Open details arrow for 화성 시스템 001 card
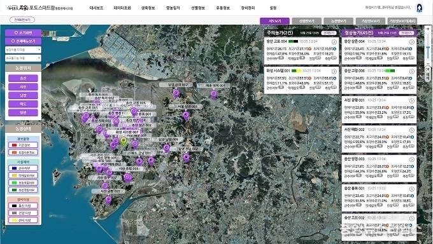The width and height of the screenshot is (433, 244). (x=334, y=71)
